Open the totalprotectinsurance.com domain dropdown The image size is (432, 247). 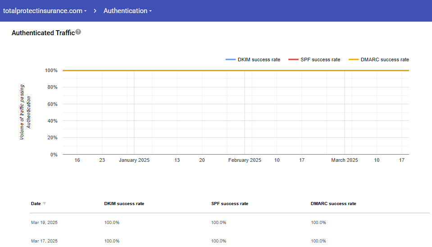coord(45,11)
